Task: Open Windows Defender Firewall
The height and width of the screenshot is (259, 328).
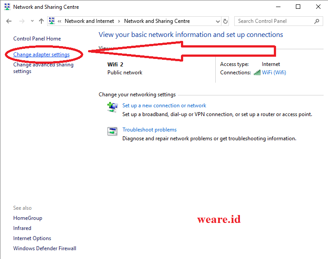Action: pos(44,248)
